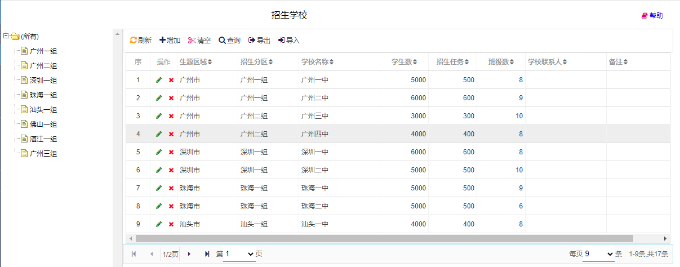Click the 刷新 refresh icon
Image resolution: width=680 pixels, height=267 pixels.
tap(134, 41)
